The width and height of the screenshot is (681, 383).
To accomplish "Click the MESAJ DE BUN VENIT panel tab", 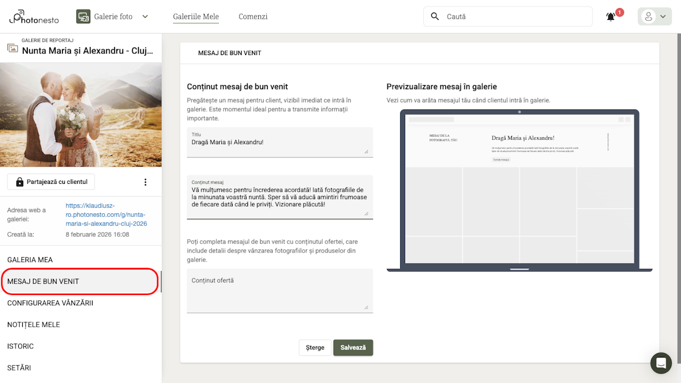I will point(229,53).
